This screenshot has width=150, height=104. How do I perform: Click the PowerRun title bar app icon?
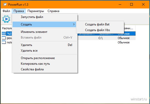[5, 4]
